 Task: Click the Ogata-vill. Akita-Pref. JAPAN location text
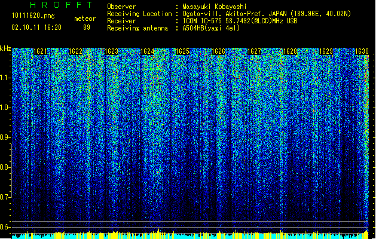click(x=267, y=14)
